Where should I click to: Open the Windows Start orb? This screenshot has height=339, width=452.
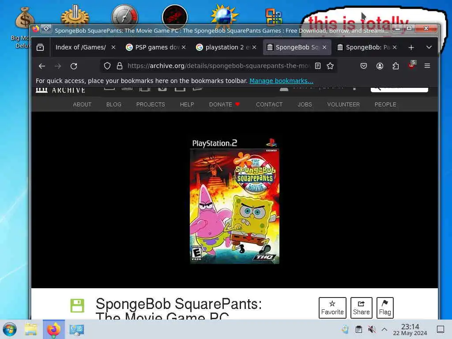[10, 329]
